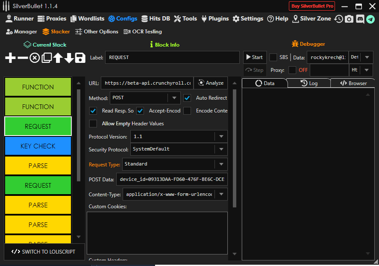Click block settings scrollbar up arrow
Screen dimensions: 379x266
pos(235,83)
